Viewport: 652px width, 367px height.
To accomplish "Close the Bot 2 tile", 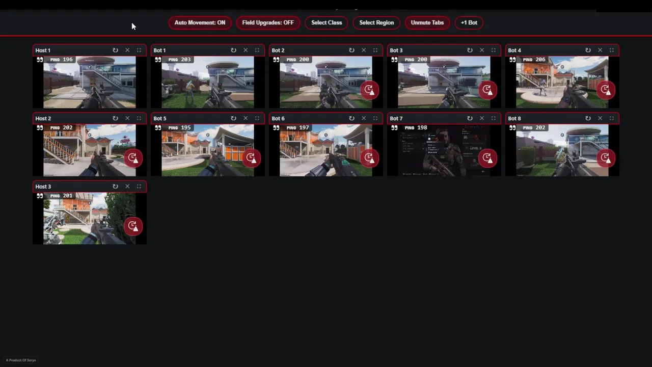I will tap(364, 50).
